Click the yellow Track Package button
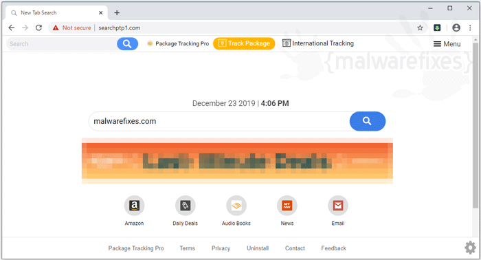The height and width of the screenshot is (260, 481). point(244,43)
